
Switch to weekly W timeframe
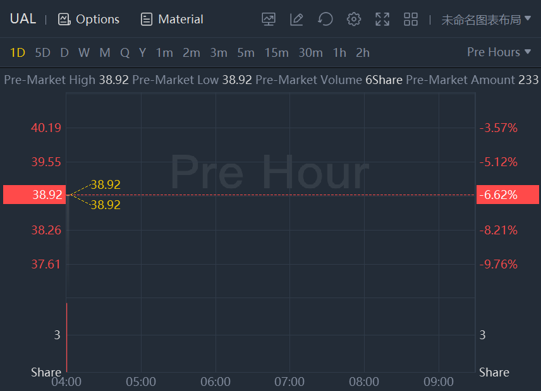tap(84, 52)
